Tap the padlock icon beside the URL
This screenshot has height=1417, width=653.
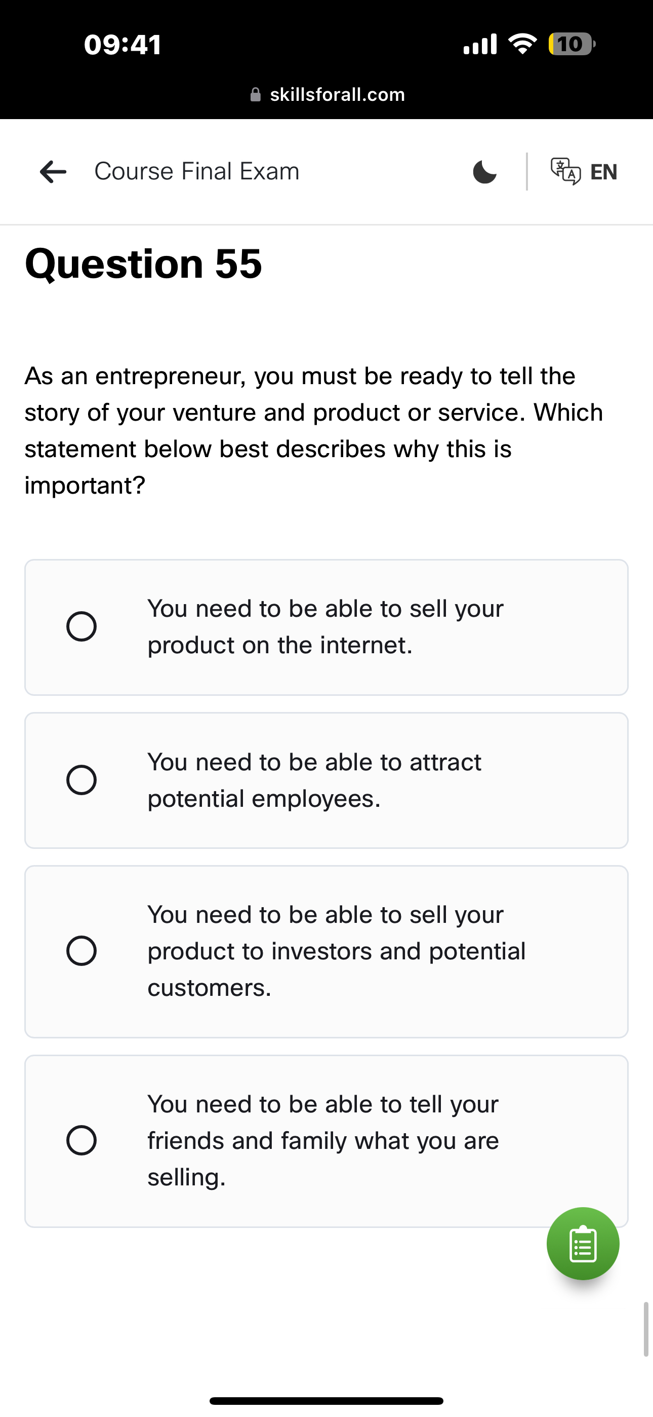[256, 95]
